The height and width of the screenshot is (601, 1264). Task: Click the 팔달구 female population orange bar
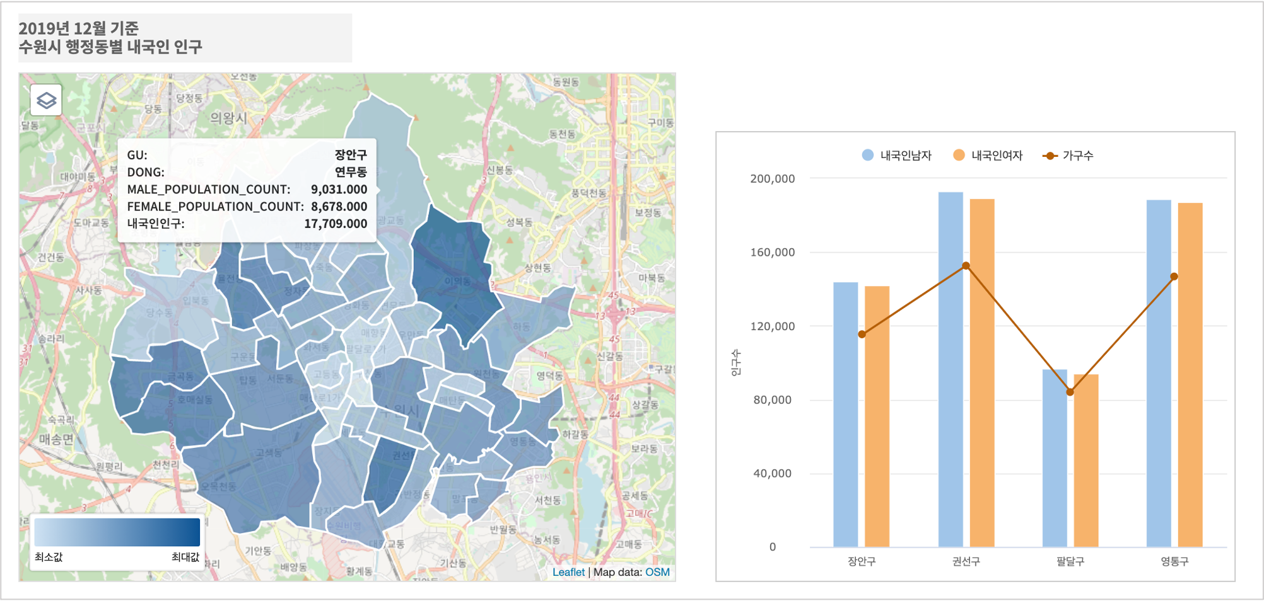(x=1086, y=461)
